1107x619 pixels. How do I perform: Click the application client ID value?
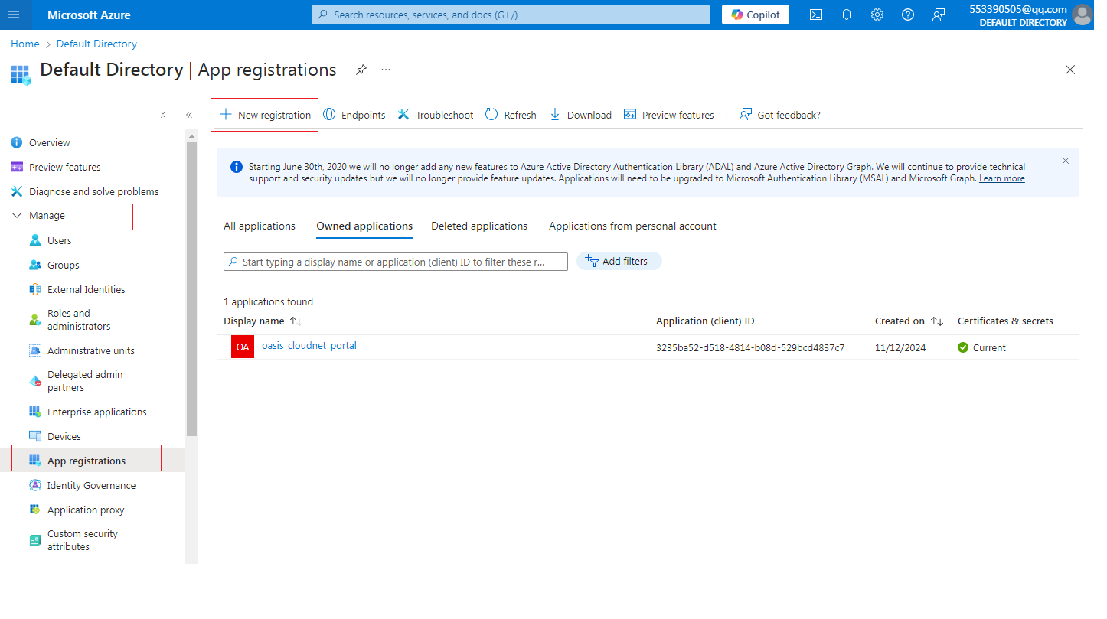tap(750, 347)
